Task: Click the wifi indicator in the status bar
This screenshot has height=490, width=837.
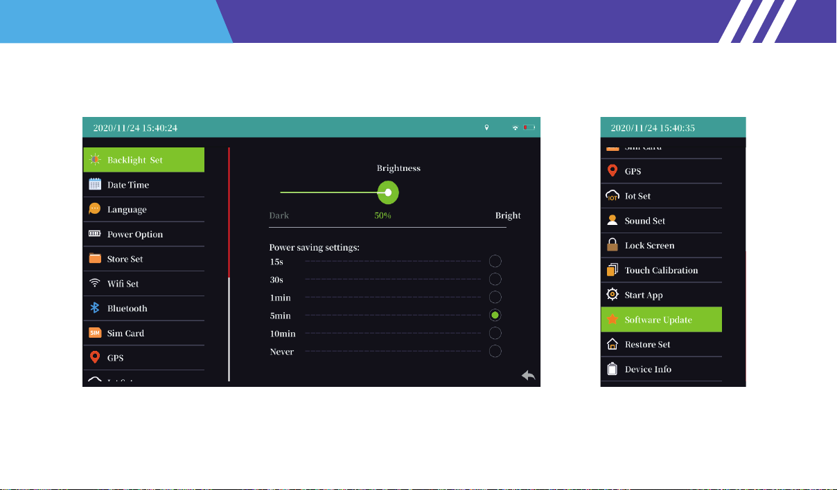Action: pyautogui.click(x=515, y=128)
